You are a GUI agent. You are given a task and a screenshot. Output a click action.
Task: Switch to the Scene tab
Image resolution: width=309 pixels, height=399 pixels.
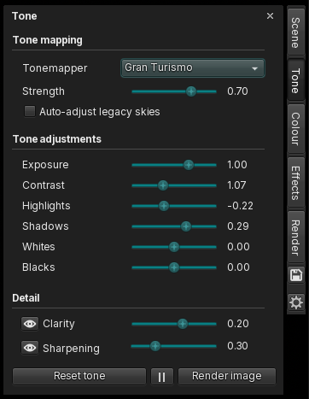pos(296,32)
